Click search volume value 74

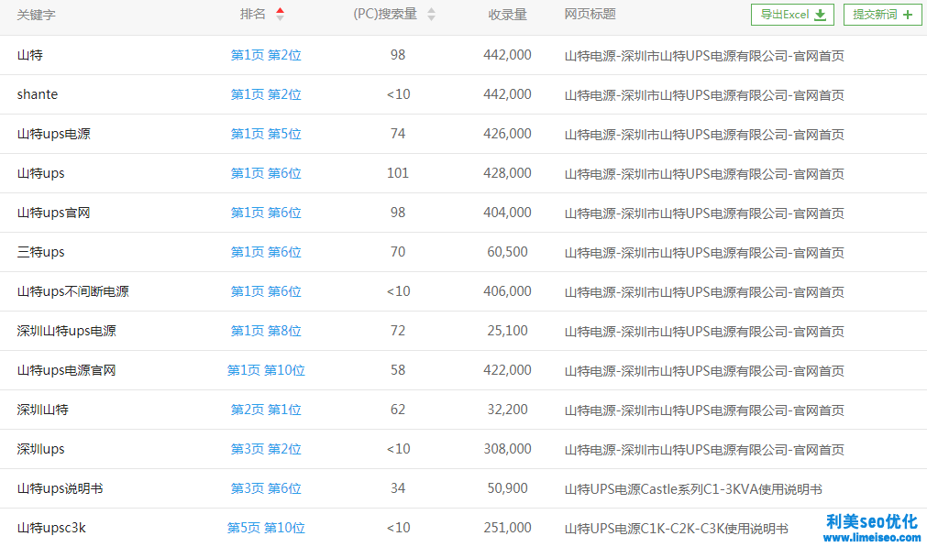[x=398, y=134]
